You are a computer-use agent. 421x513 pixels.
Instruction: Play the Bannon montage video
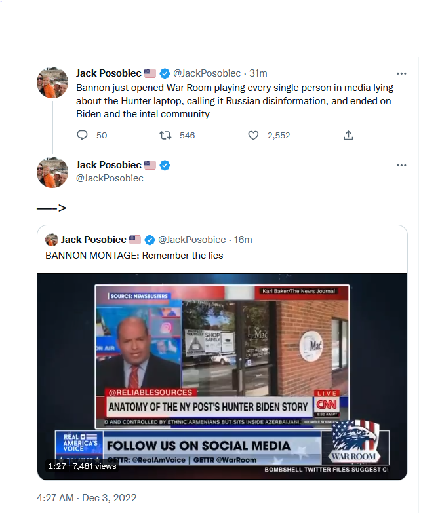pos(222,376)
